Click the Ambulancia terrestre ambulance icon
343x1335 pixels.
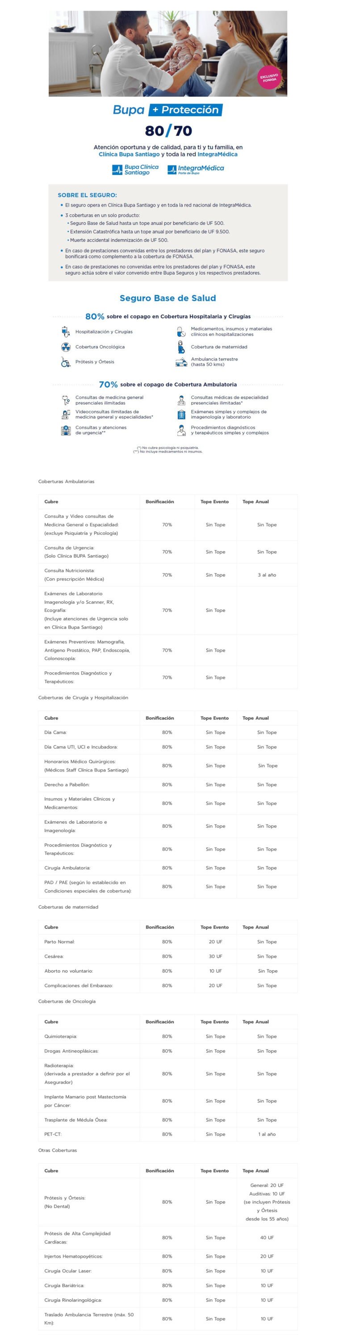point(181,362)
